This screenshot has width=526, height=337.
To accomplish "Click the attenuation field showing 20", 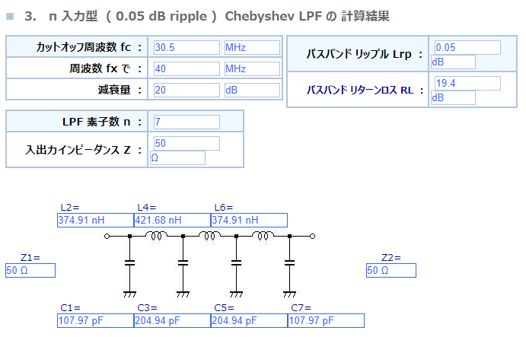I will (186, 91).
